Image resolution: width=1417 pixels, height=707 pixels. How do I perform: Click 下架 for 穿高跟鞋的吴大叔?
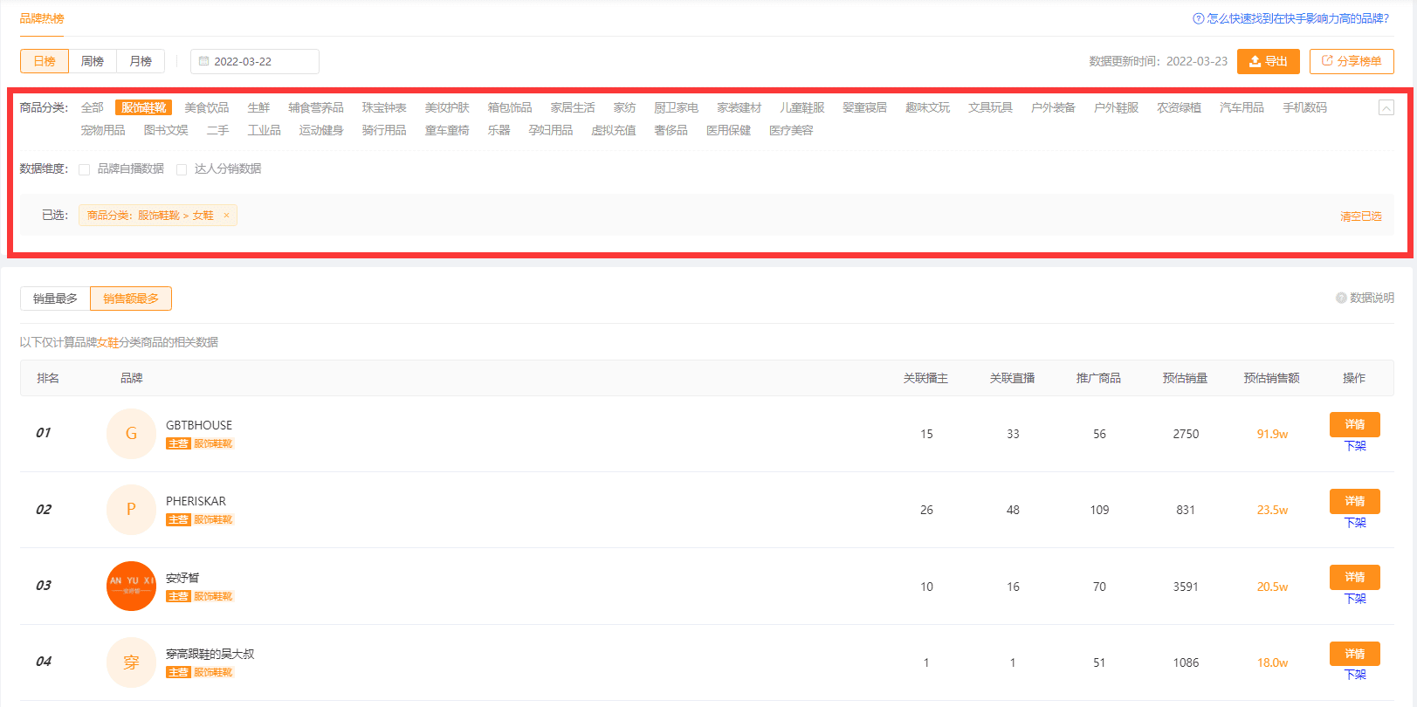[x=1355, y=675]
